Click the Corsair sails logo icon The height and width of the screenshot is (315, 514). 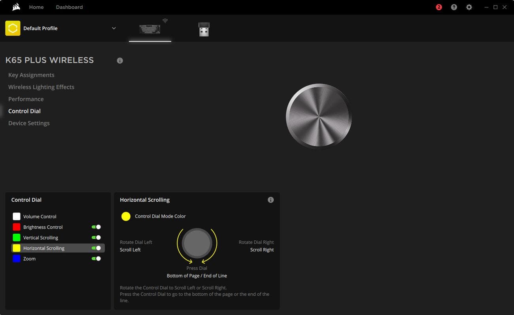[16, 7]
